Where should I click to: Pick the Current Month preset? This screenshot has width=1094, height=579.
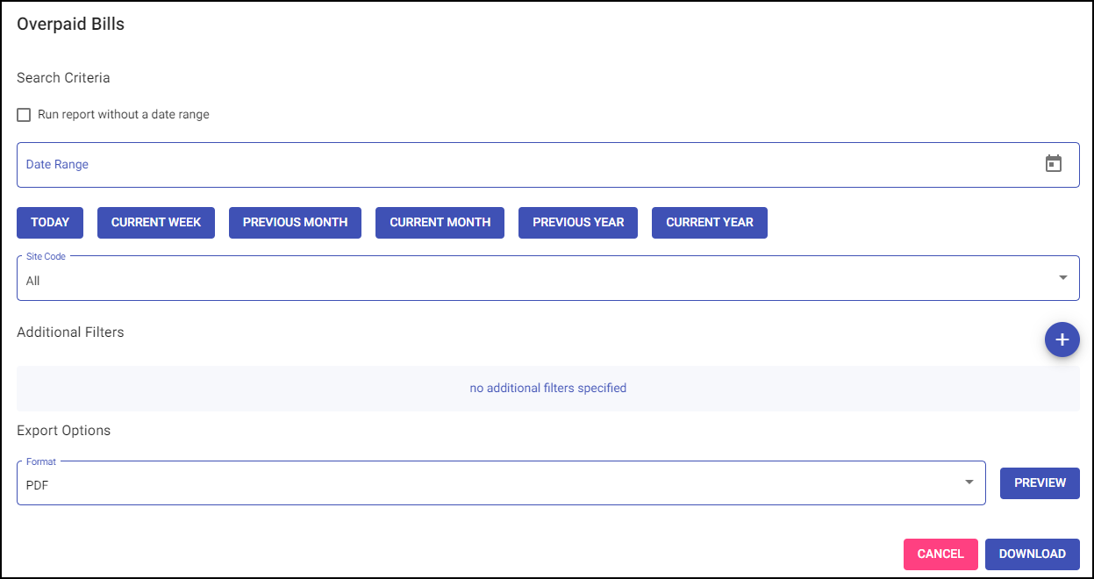[x=440, y=223]
